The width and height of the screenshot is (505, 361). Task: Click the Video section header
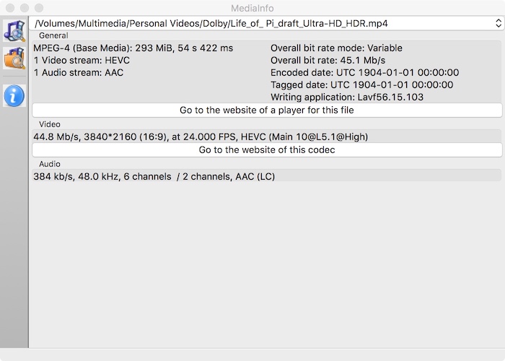pos(50,124)
